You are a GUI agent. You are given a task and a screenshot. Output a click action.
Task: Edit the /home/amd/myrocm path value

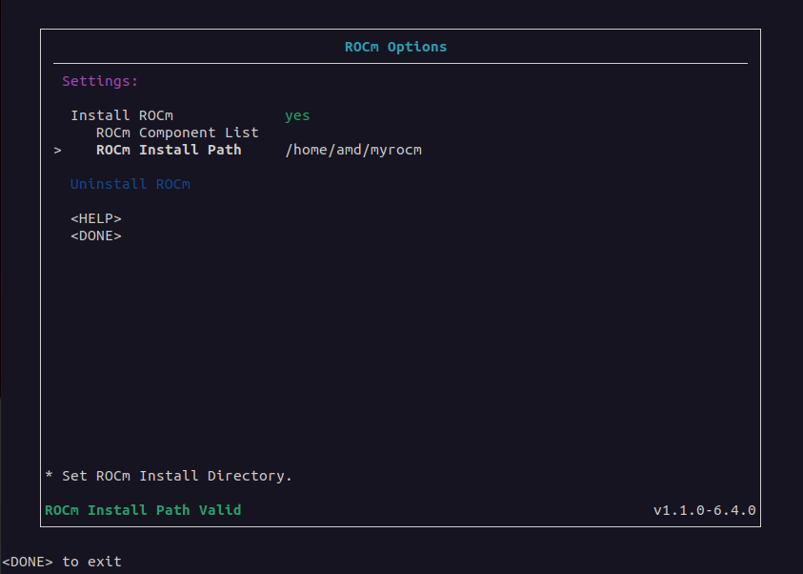click(x=352, y=150)
